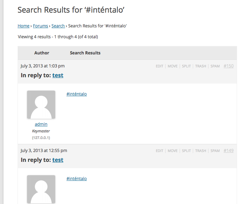Edit reply #150

pos(159,66)
